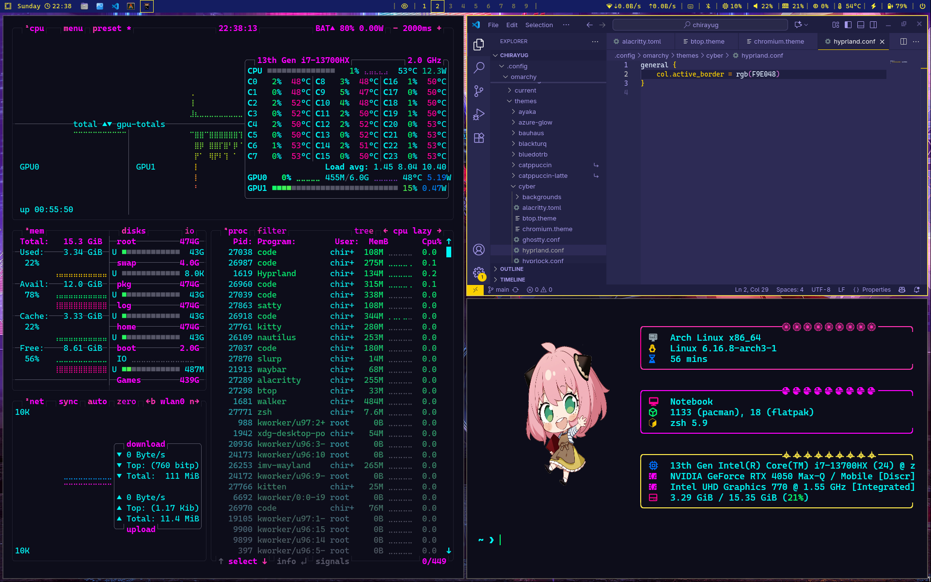Image resolution: width=931 pixels, height=582 pixels.
Task: Click the btop preset button
Action: pyautogui.click(x=111, y=28)
